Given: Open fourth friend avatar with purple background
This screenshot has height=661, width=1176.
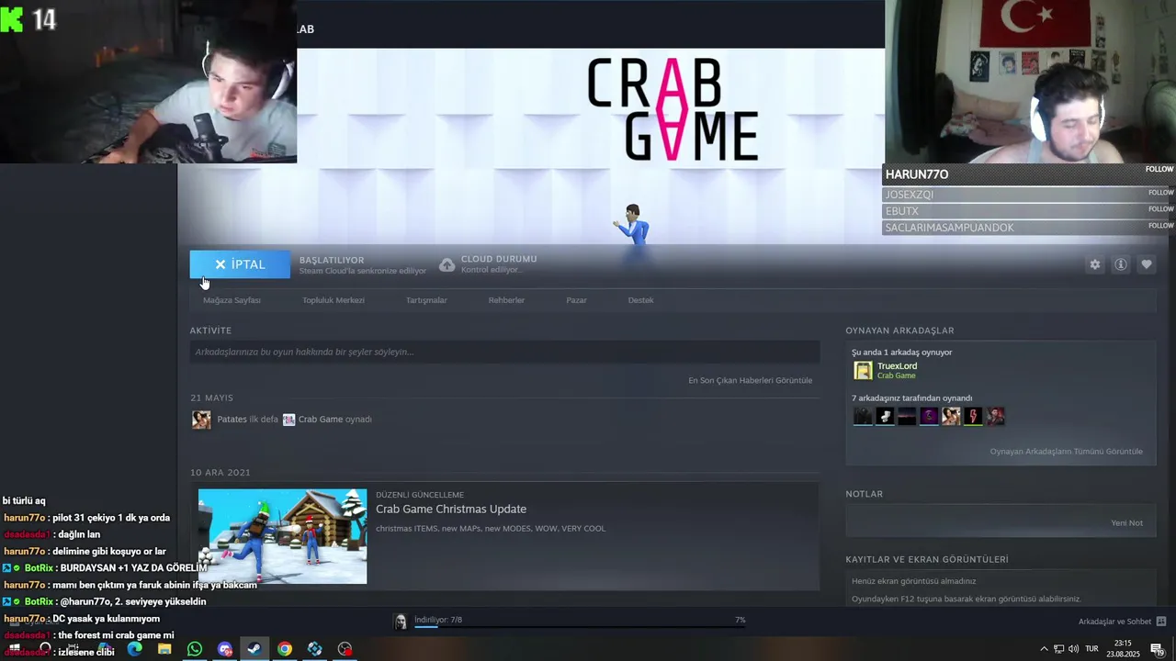Looking at the screenshot, I should 929,417.
